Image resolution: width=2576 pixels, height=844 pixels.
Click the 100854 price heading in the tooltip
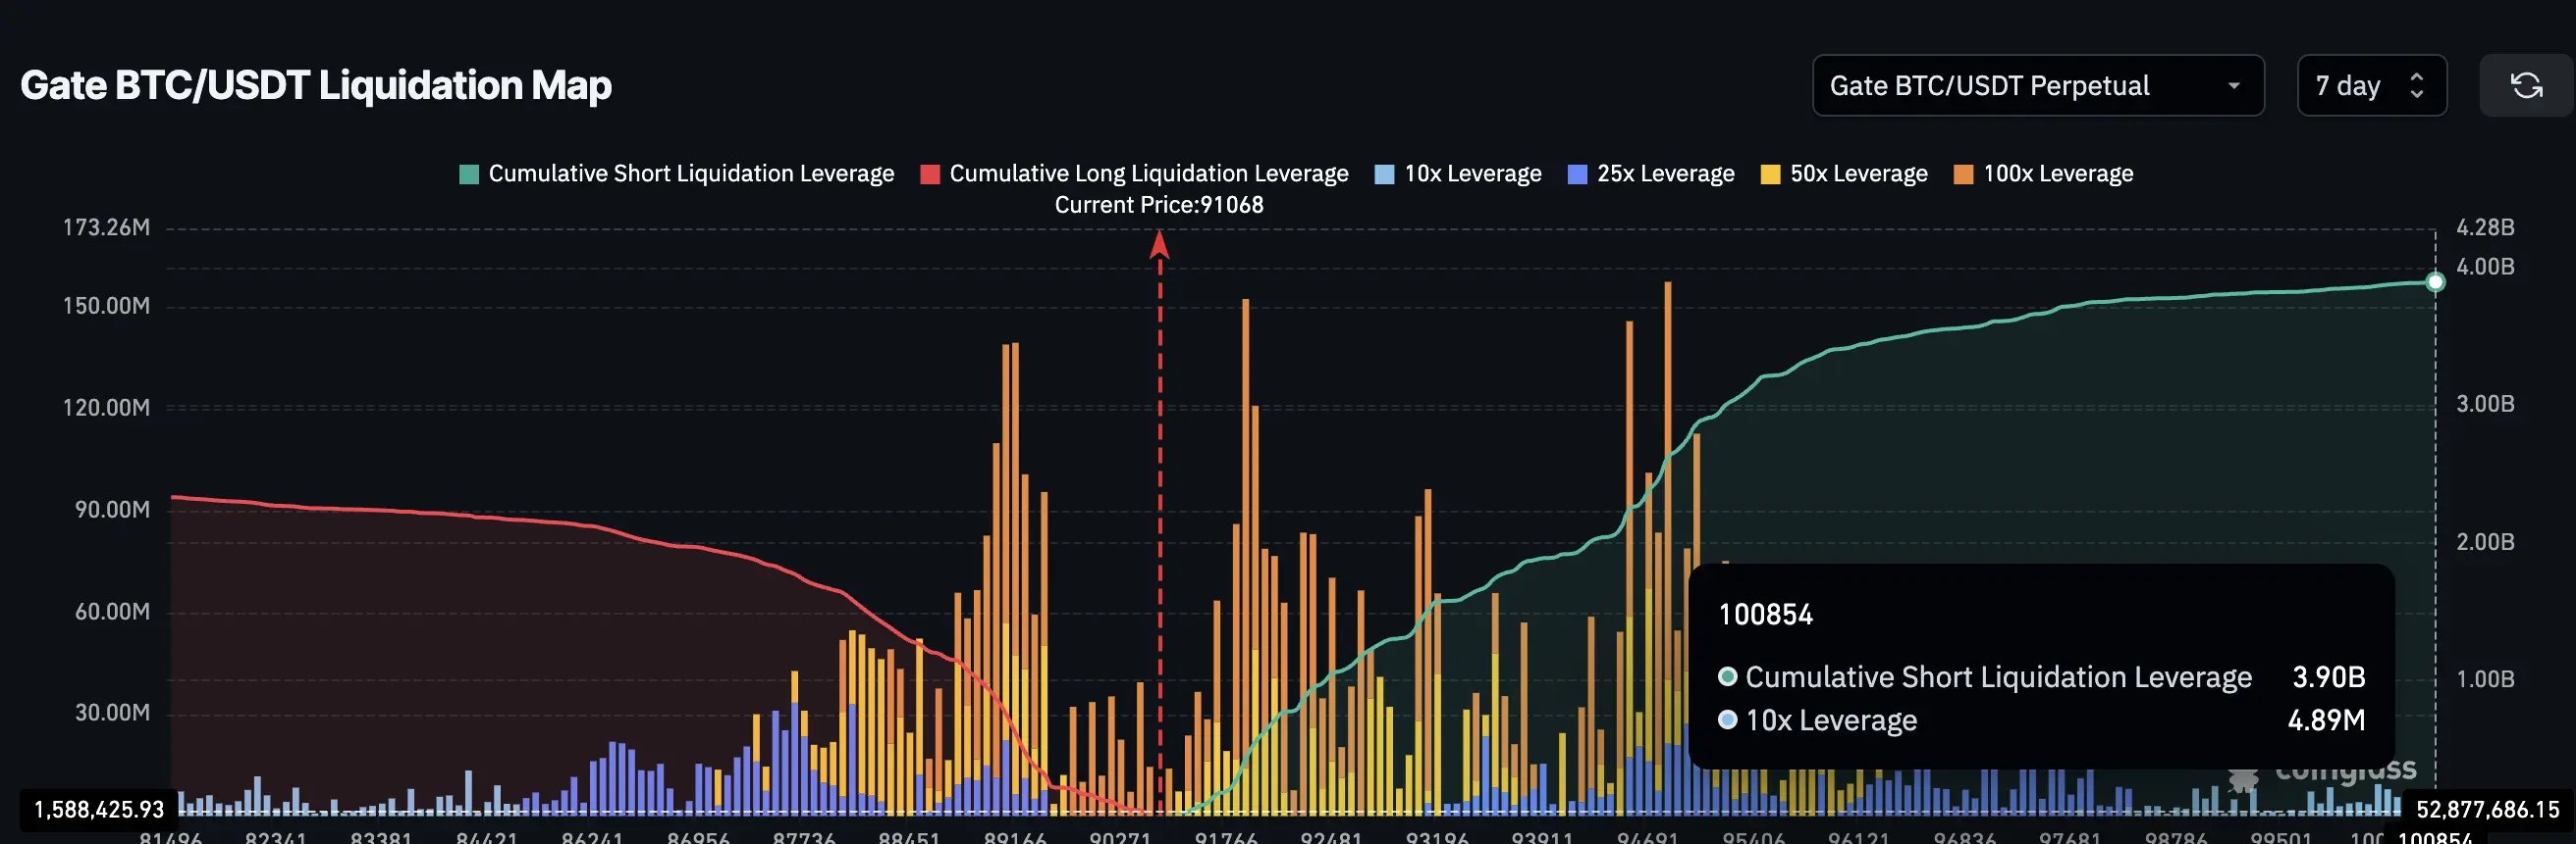point(1765,615)
